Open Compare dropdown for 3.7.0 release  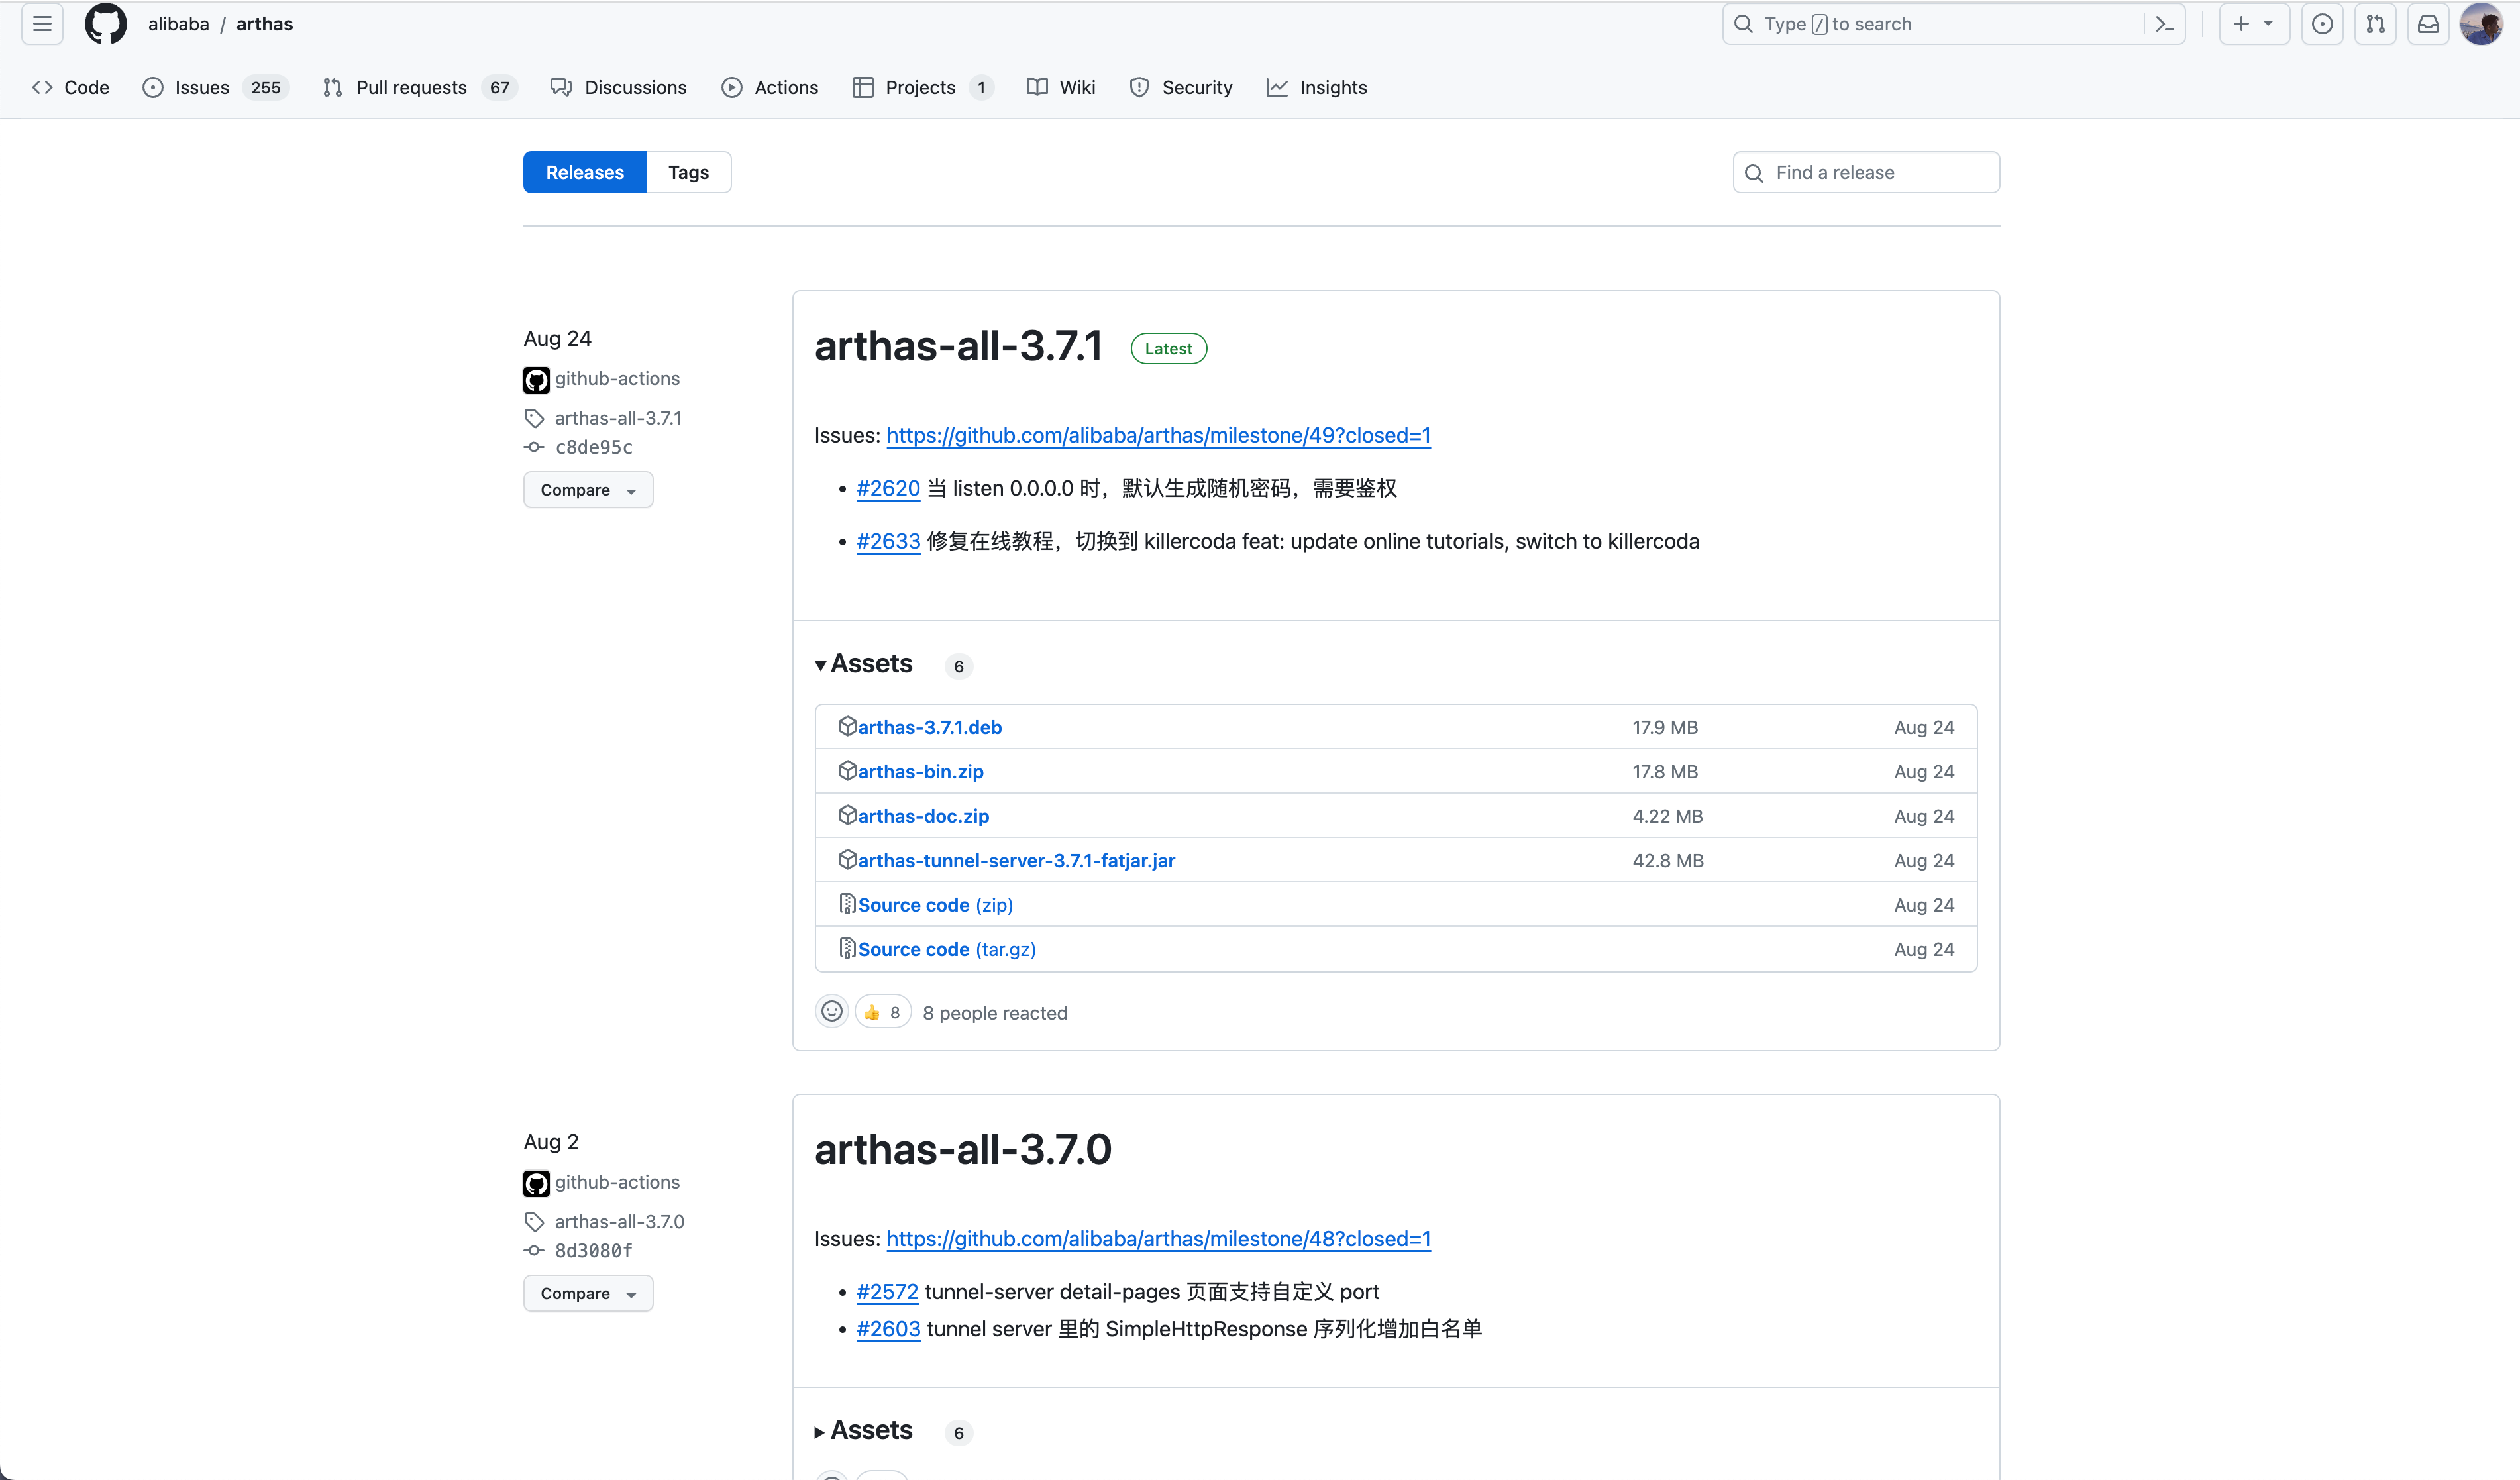click(588, 1293)
